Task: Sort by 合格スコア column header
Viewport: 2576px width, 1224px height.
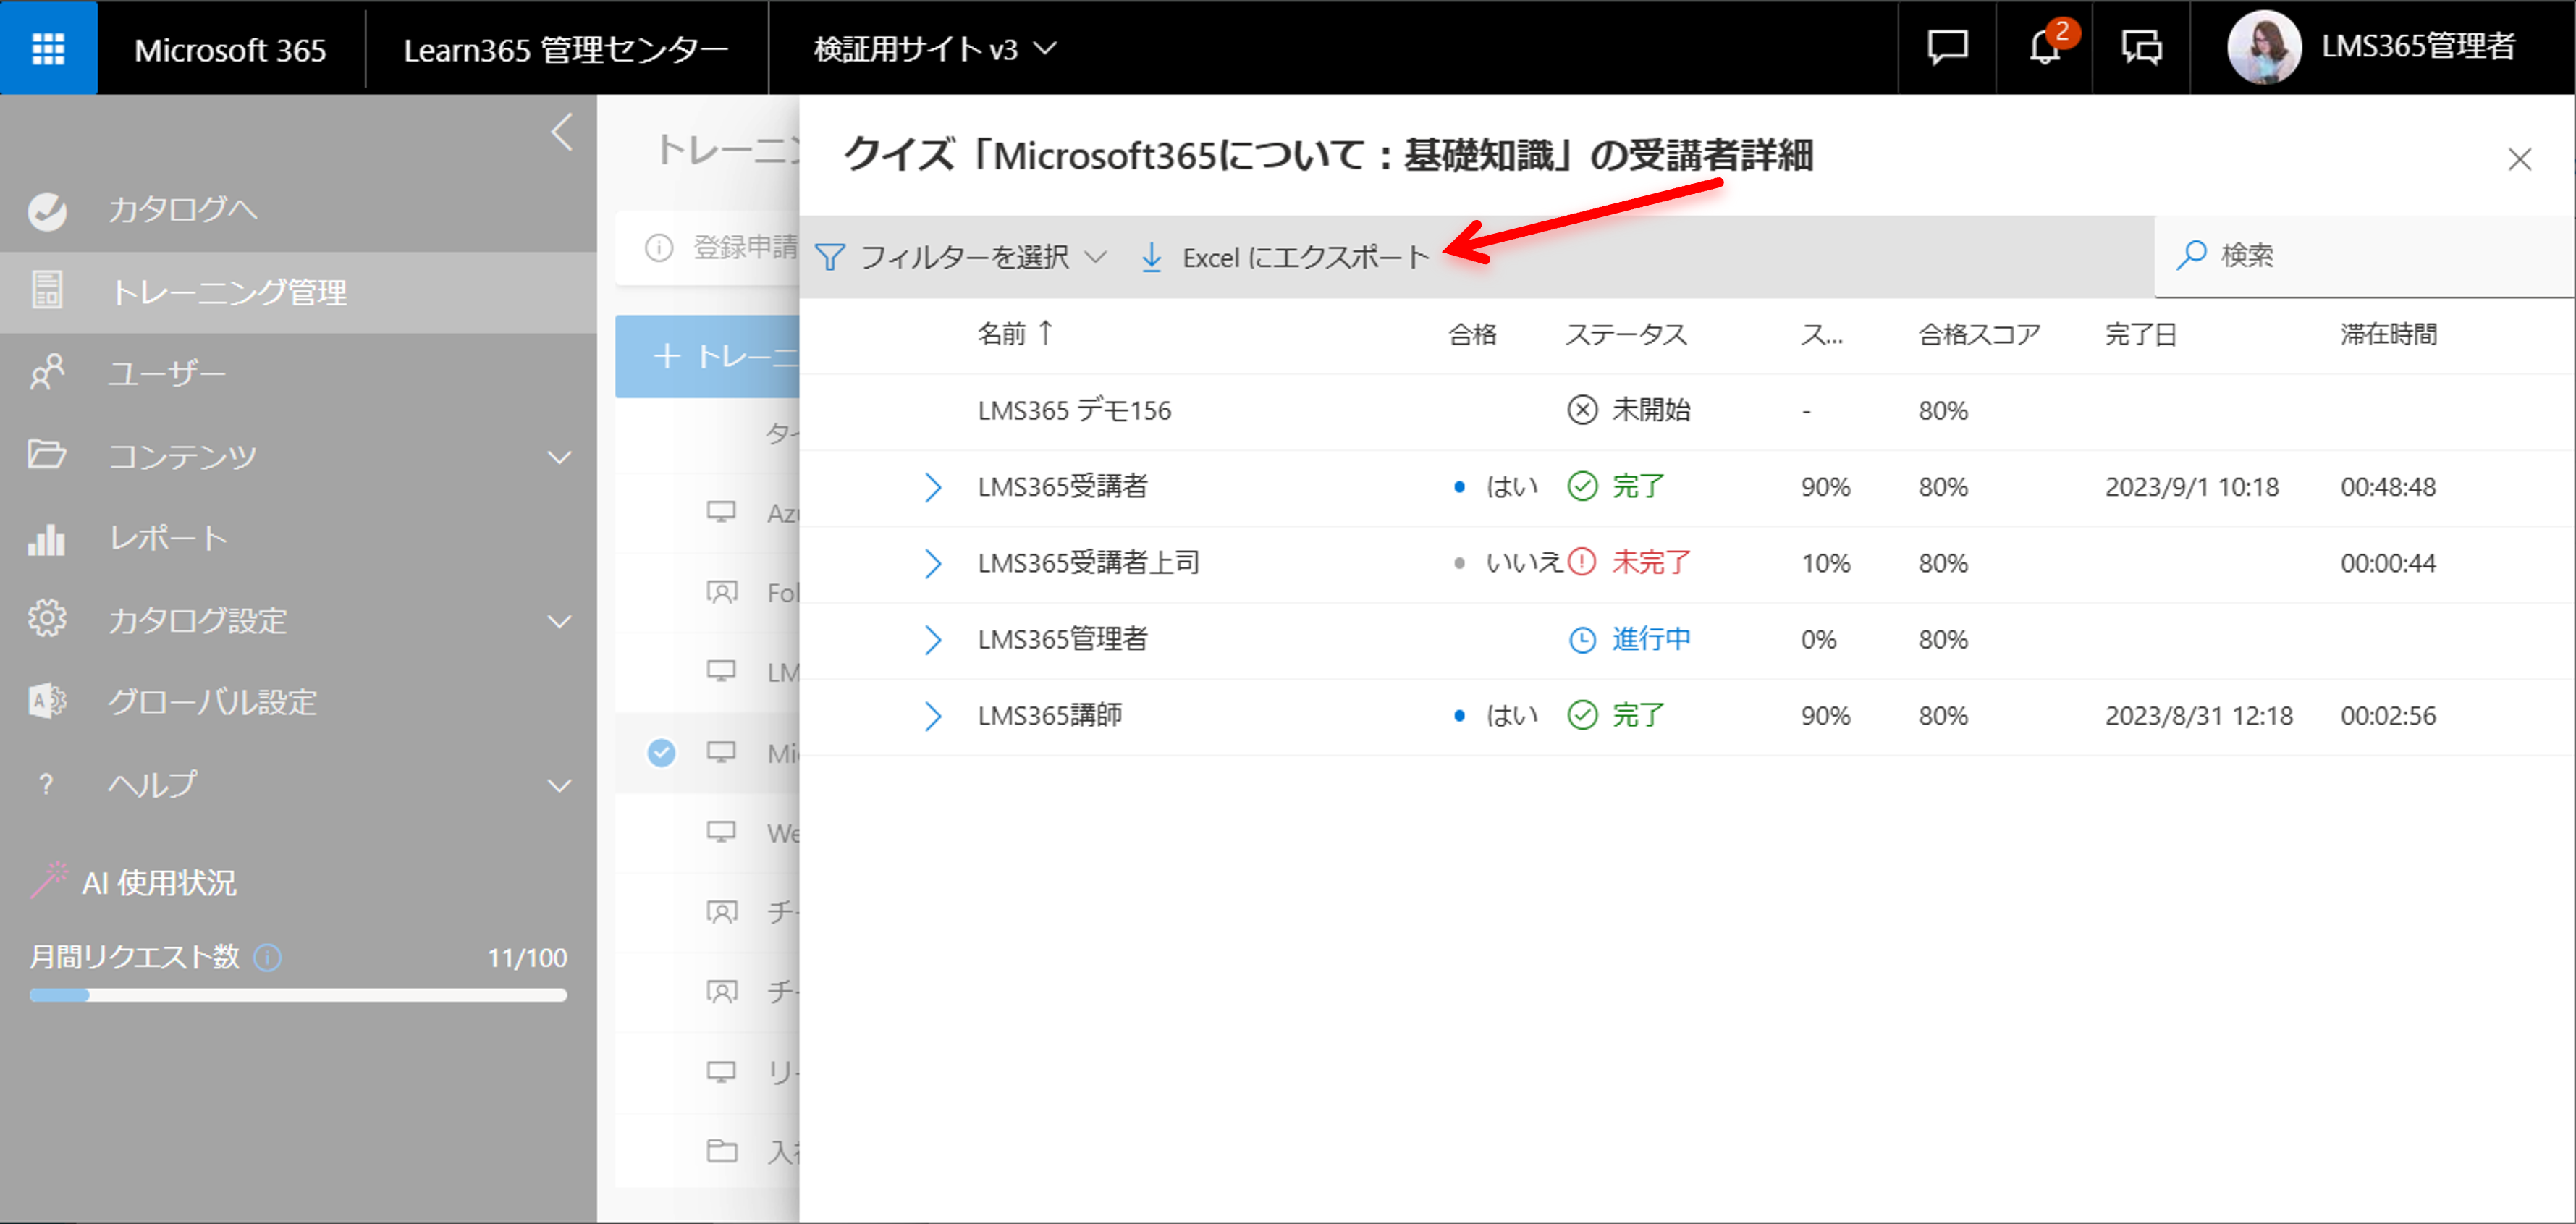Action: (x=1979, y=334)
